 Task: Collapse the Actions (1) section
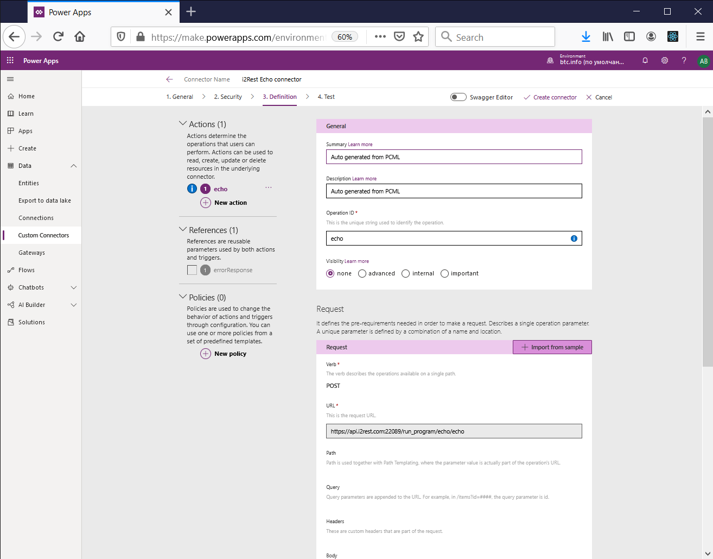(x=183, y=124)
